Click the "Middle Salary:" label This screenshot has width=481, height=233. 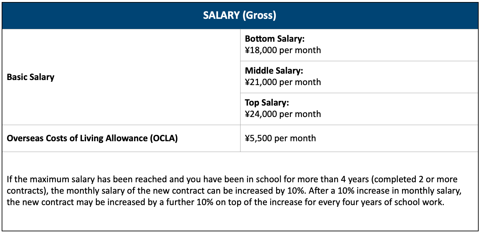(x=274, y=71)
